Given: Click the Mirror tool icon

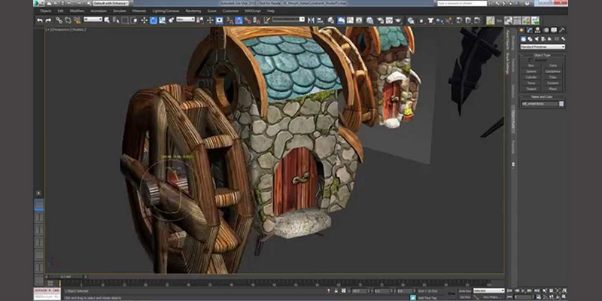Looking at the screenshot, I should (310, 20).
